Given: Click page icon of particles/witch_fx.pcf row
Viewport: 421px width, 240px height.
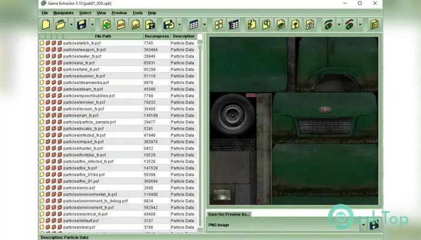Looking at the screenshot, I should pyautogui.click(x=42, y=43).
